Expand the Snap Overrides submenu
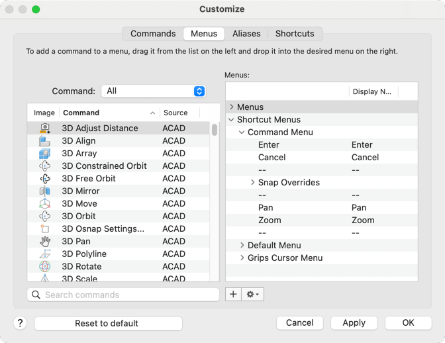This screenshot has height=343, width=445. point(253,183)
